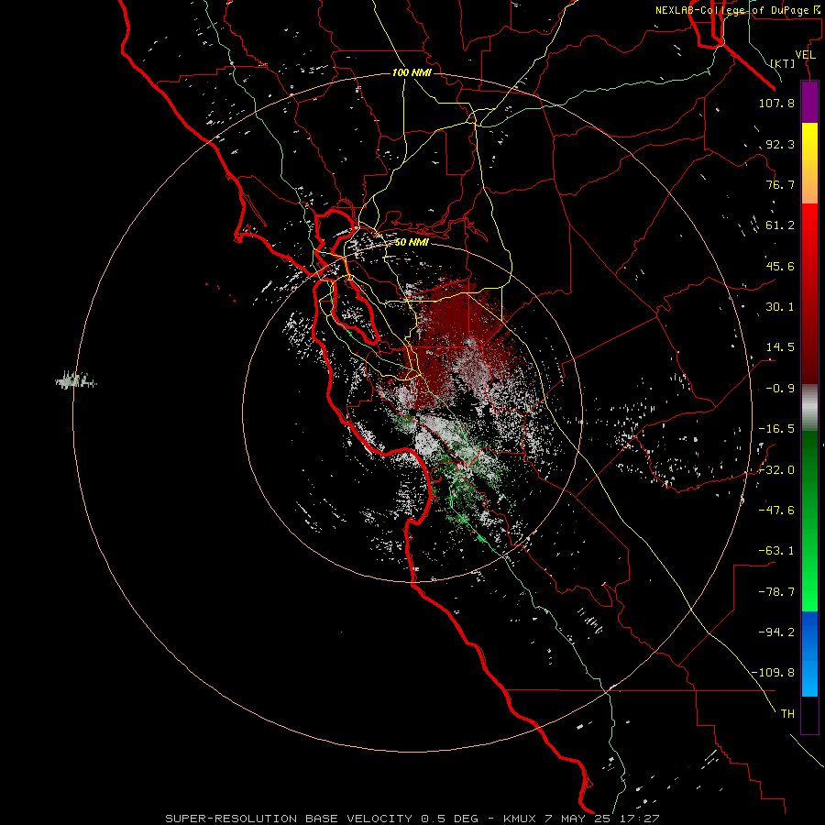Click the -109.8 scale value
825x825 pixels.
(x=774, y=673)
